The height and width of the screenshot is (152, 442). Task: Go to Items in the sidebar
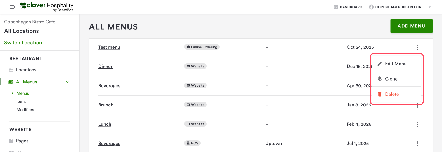(21, 102)
